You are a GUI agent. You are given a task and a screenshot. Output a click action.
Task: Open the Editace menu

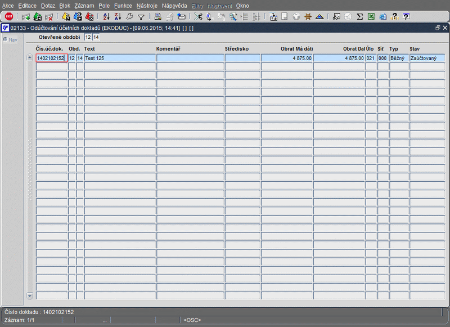27,6
